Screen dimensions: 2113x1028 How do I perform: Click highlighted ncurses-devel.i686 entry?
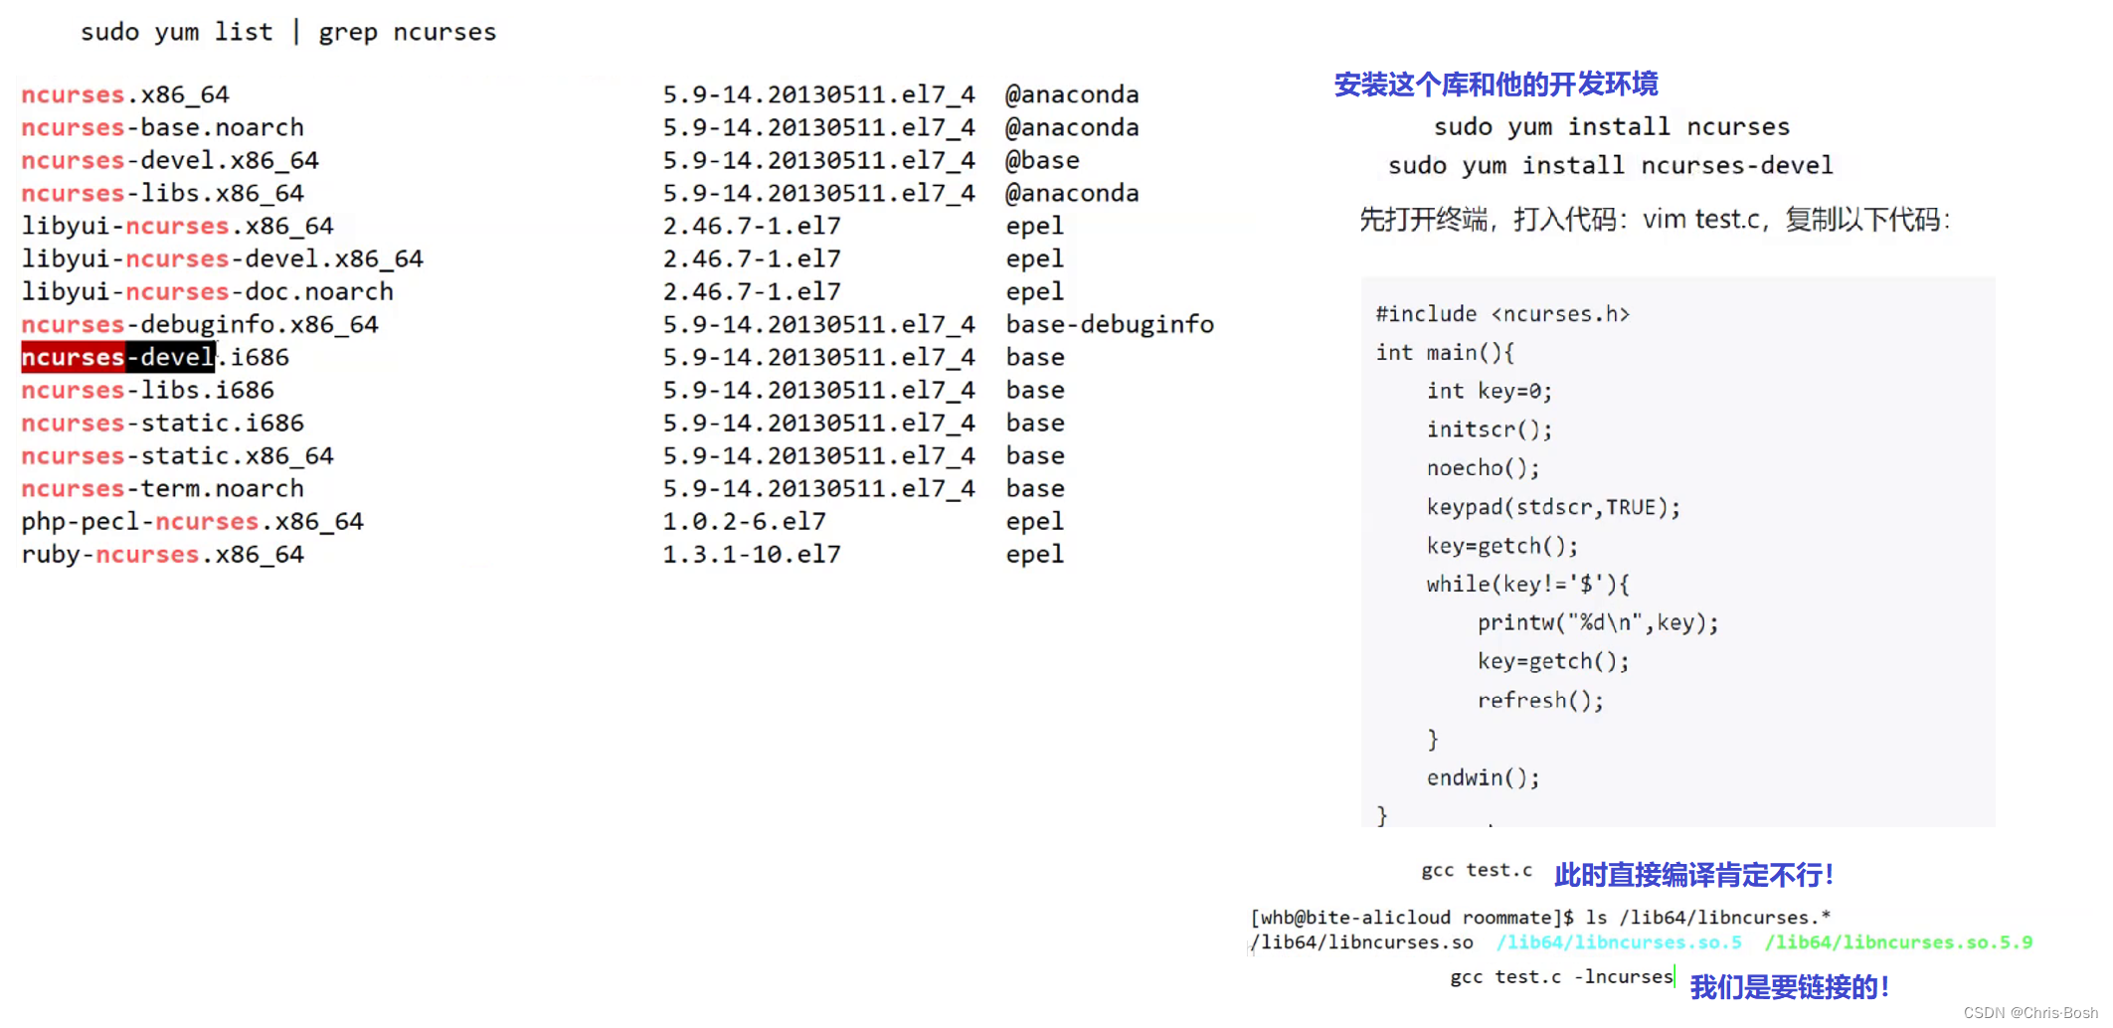pos(155,357)
